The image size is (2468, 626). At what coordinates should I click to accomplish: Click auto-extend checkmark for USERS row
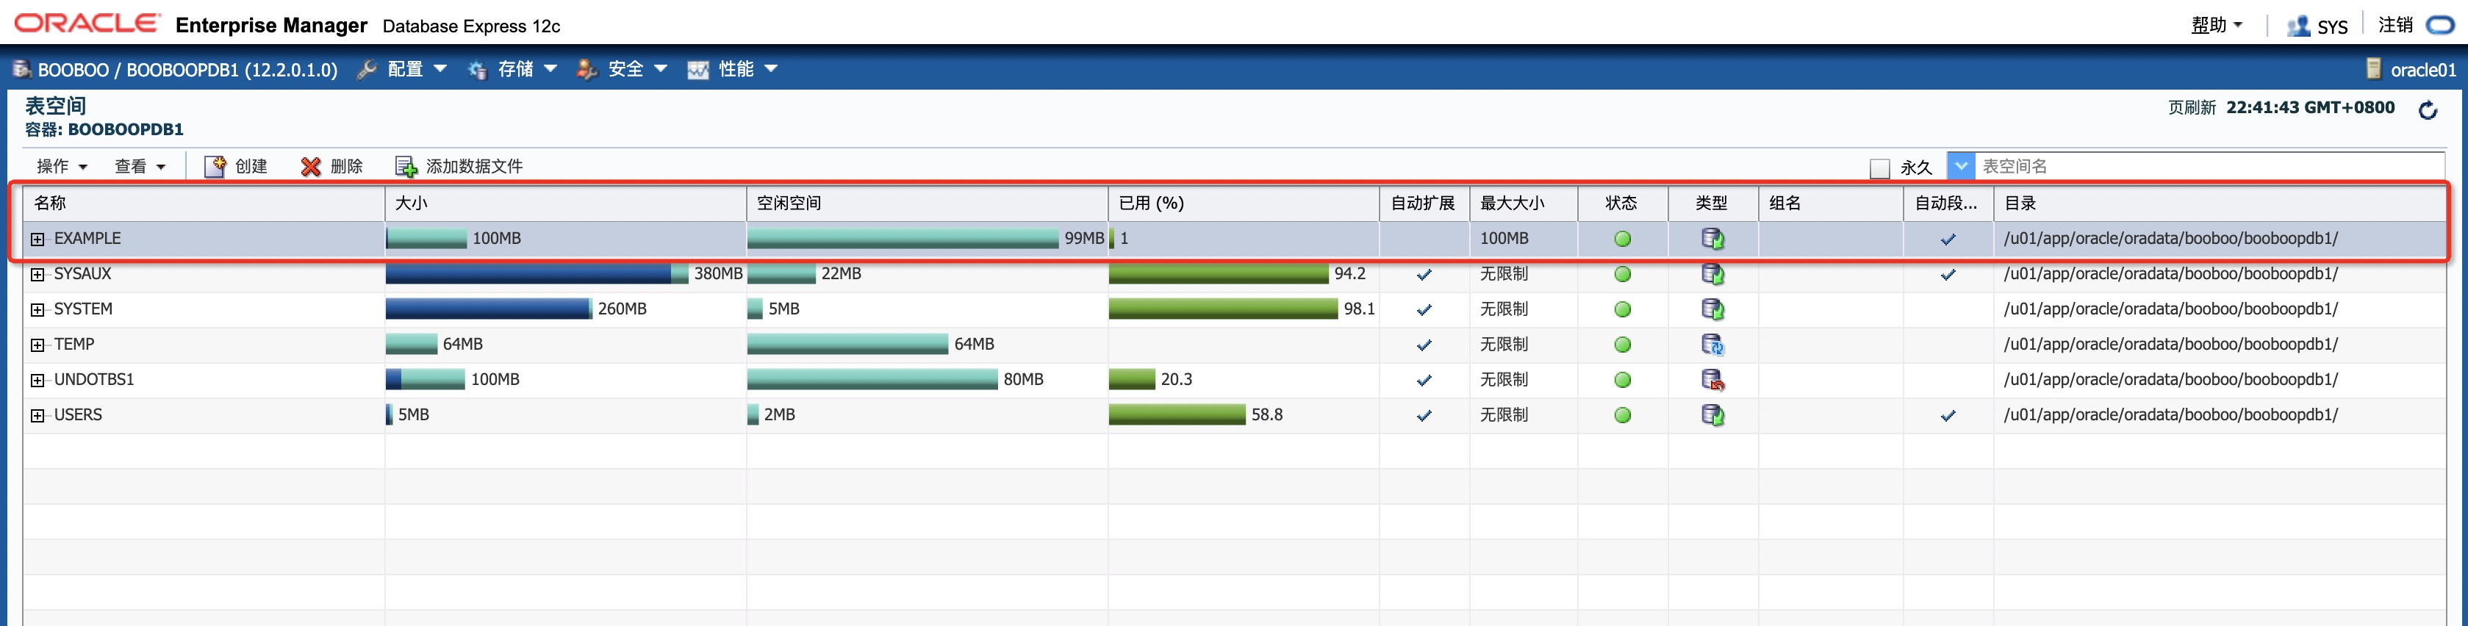[x=1424, y=415]
